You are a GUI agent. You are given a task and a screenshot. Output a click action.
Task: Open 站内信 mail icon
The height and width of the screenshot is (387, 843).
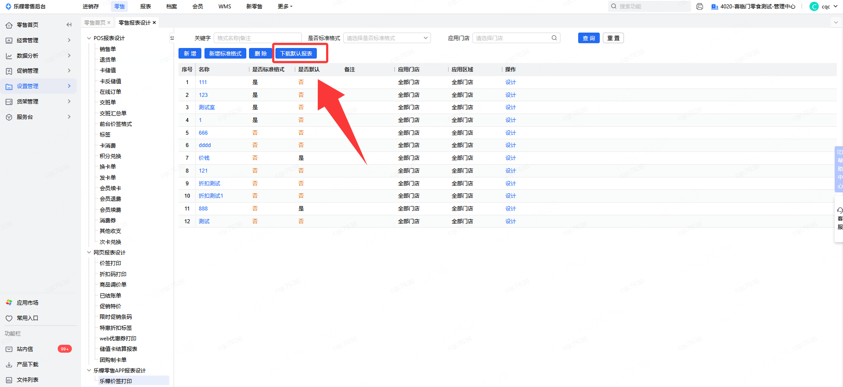click(x=9, y=349)
